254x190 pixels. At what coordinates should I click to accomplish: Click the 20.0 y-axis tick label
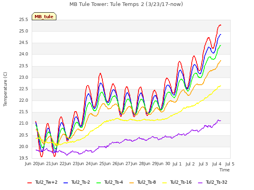pos(24,147)
